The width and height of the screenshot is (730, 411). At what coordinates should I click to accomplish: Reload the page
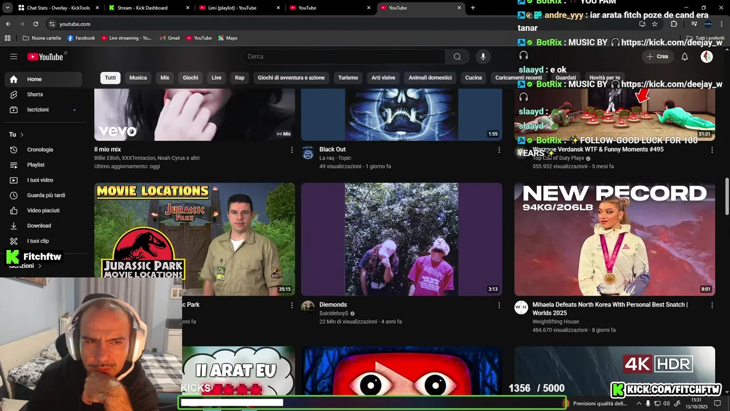pos(35,24)
